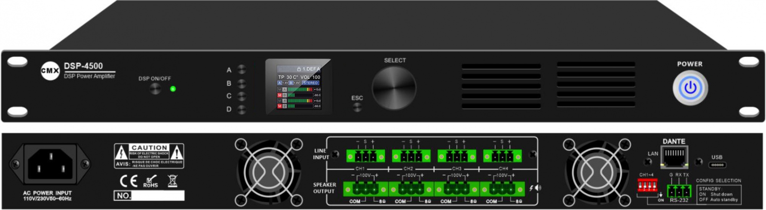This screenshot has height=210, width=766.
Task: Tap the ESC button
Action: pyautogui.click(x=357, y=108)
